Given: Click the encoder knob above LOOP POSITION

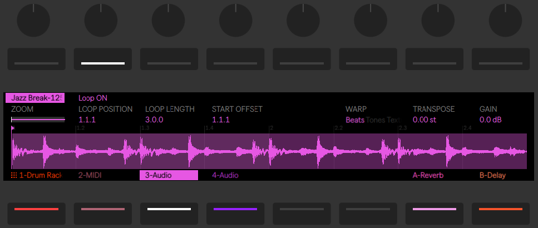Looking at the screenshot, I should pyautogui.click(x=101, y=21).
